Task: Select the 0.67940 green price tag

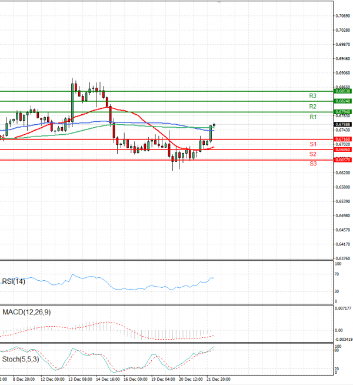Action: pyautogui.click(x=342, y=112)
